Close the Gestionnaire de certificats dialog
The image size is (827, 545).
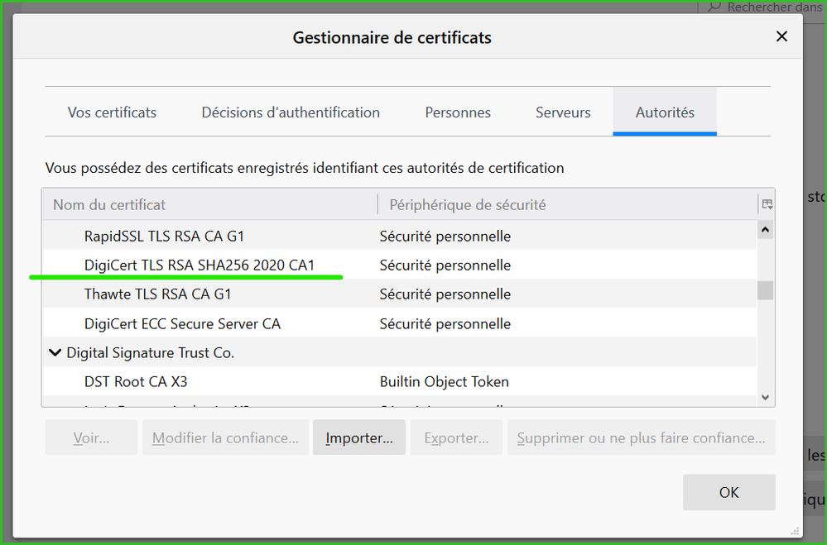pos(781,37)
